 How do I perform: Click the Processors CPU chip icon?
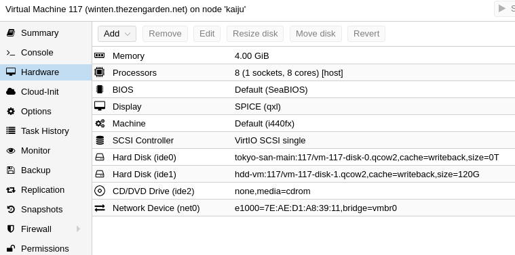coord(100,72)
